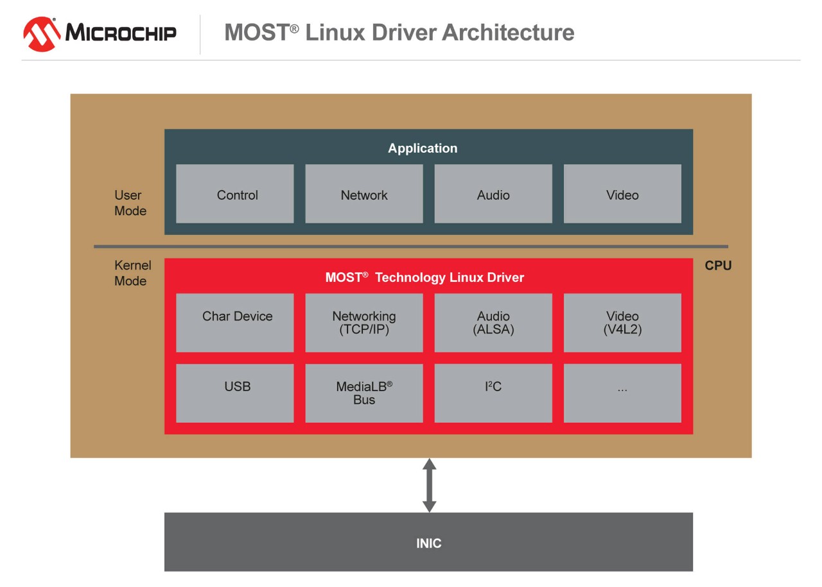Screen dimensions: 822x587
Task: Click the ellipsis block in driver
Action: coord(622,393)
